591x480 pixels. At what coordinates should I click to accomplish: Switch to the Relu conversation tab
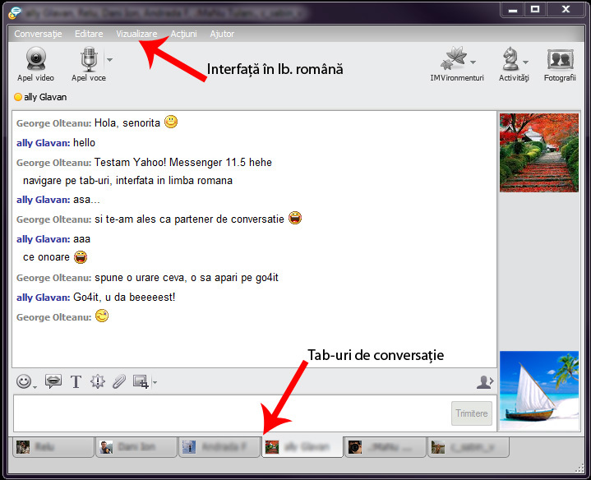pos(53,447)
